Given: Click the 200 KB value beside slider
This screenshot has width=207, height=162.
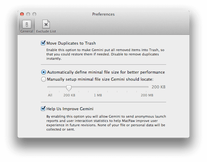Looking at the screenshot, I should pyautogui.click(x=158, y=87).
